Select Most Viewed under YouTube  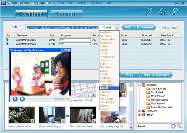click(158, 96)
